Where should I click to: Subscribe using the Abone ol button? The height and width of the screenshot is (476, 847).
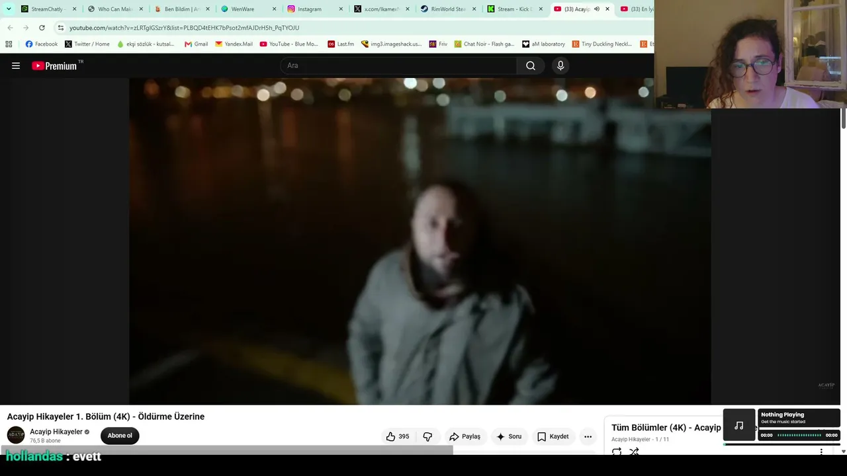120,436
